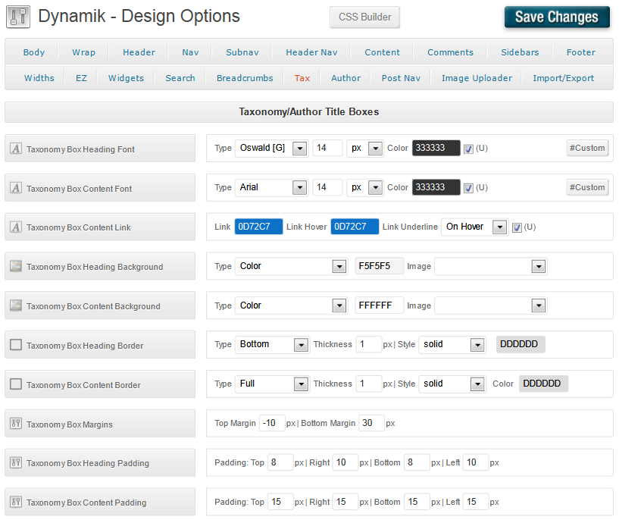
Task: Open the Heading Background Image dropdown
Action: click(x=491, y=266)
